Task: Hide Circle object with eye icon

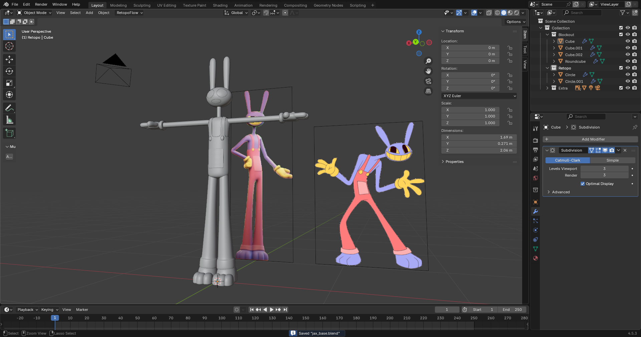Action: click(628, 75)
